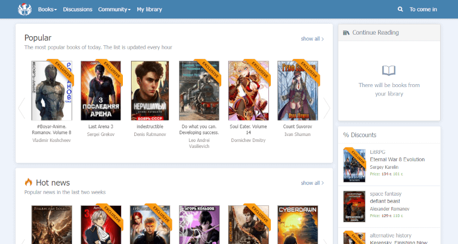Go to Discussions page
This screenshot has height=244, width=458.
[x=78, y=10]
